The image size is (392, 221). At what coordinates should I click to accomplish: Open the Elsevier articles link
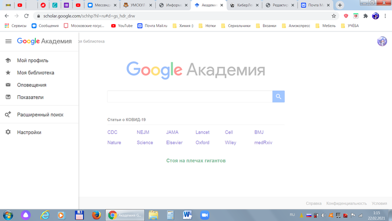[x=174, y=142]
